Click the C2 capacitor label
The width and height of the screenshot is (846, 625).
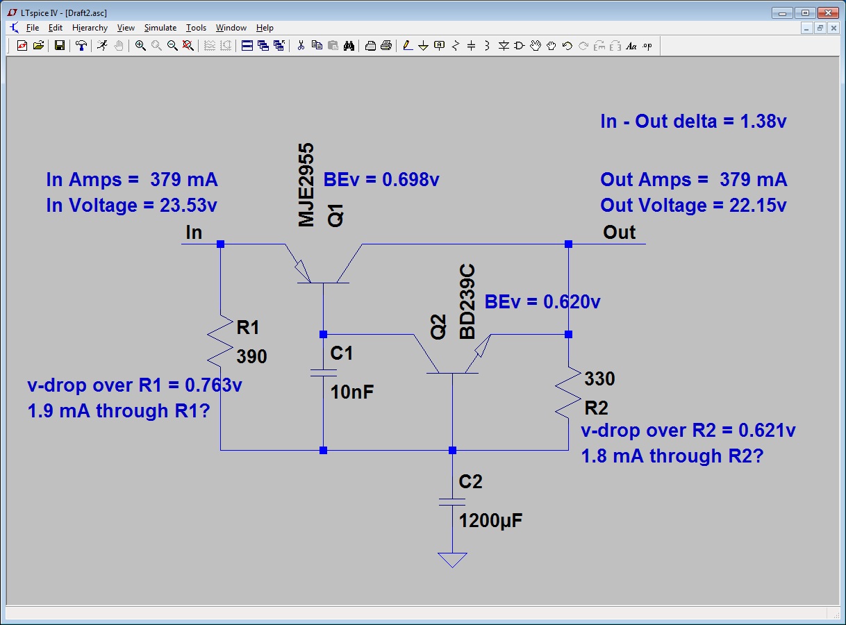click(x=471, y=481)
